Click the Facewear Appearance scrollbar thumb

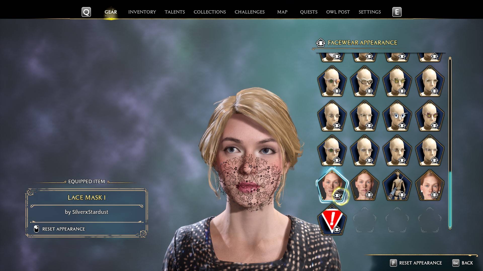[x=450, y=199]
